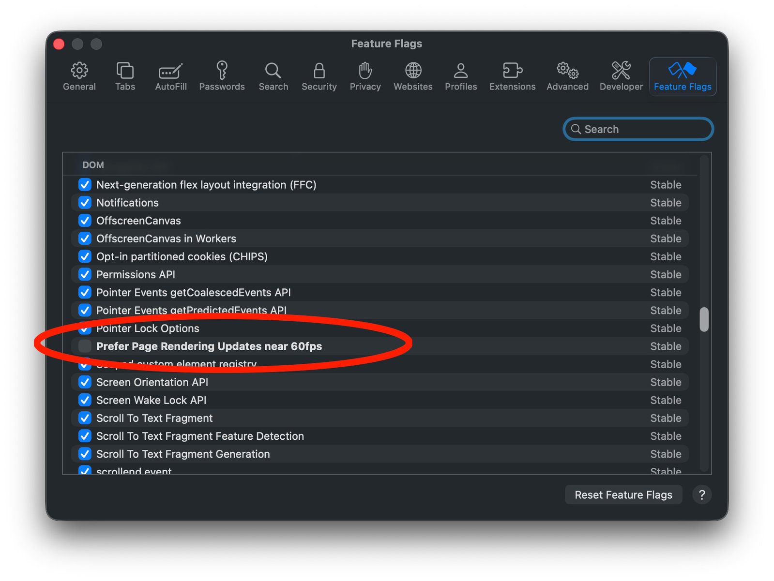Open the Profiles person icon
Screen dimensions: 774x581
tap(461, 71)
